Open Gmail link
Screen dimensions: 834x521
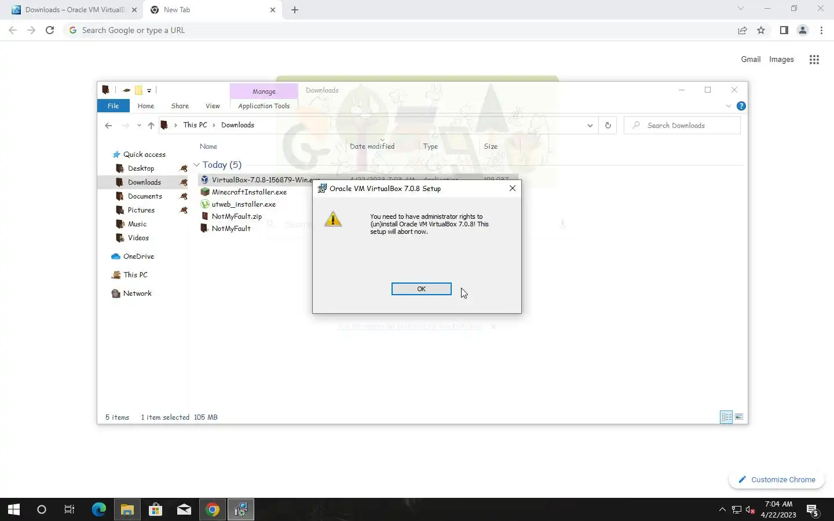pyautogui.click(x=751, y=59)
